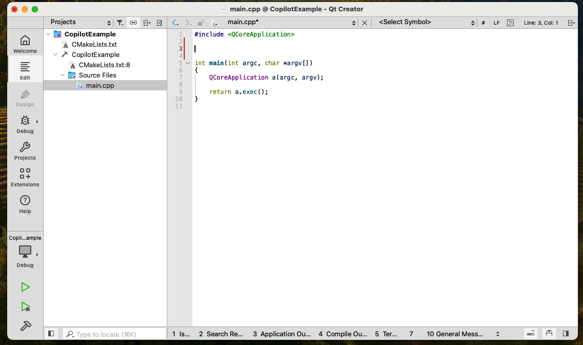Select main.cpp in project tree

pyautogui.click(x=100, y=86)
